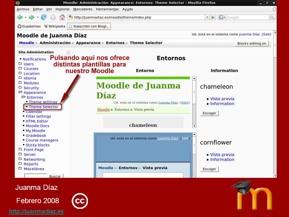289x217 pixels.
Task: Click the admin search text field
Action: pos(36,176)
